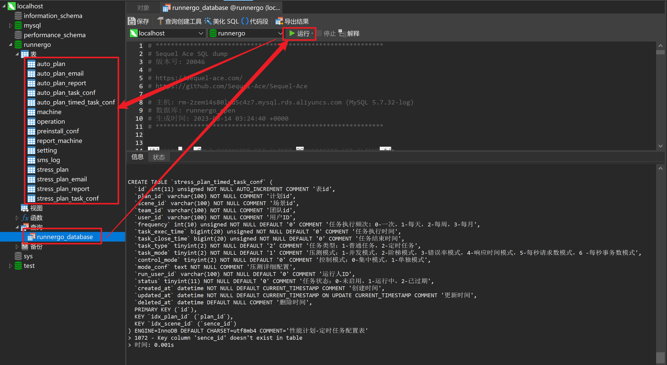This screenshot has height=365, width=667.
Task: Collapse the runnergo database node
Action: 10,45
